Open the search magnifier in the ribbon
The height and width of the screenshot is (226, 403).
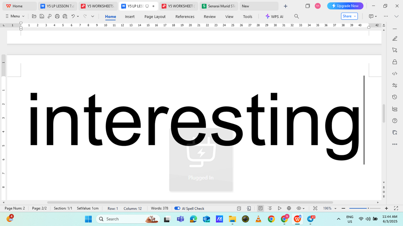click(296, 17)
